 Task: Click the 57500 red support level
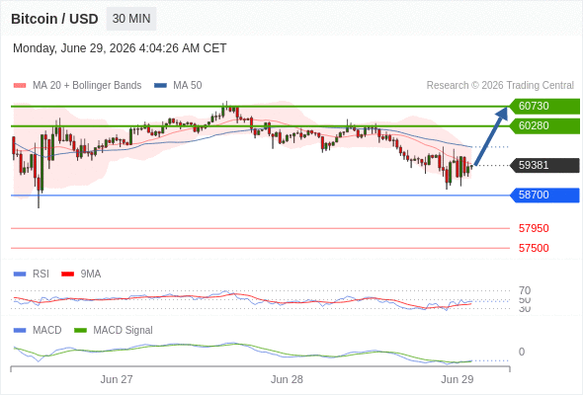(534, 248)
